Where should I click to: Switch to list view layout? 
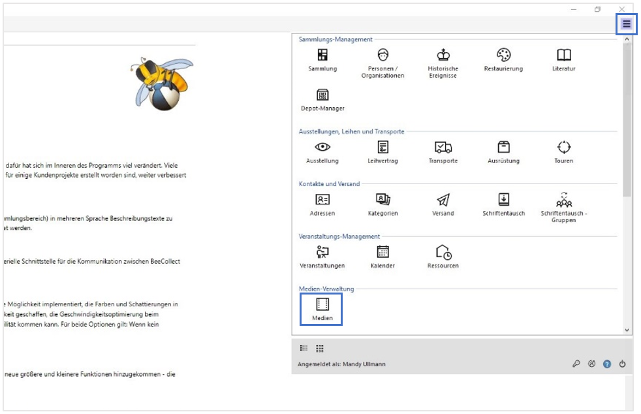[x=304, y=348]
